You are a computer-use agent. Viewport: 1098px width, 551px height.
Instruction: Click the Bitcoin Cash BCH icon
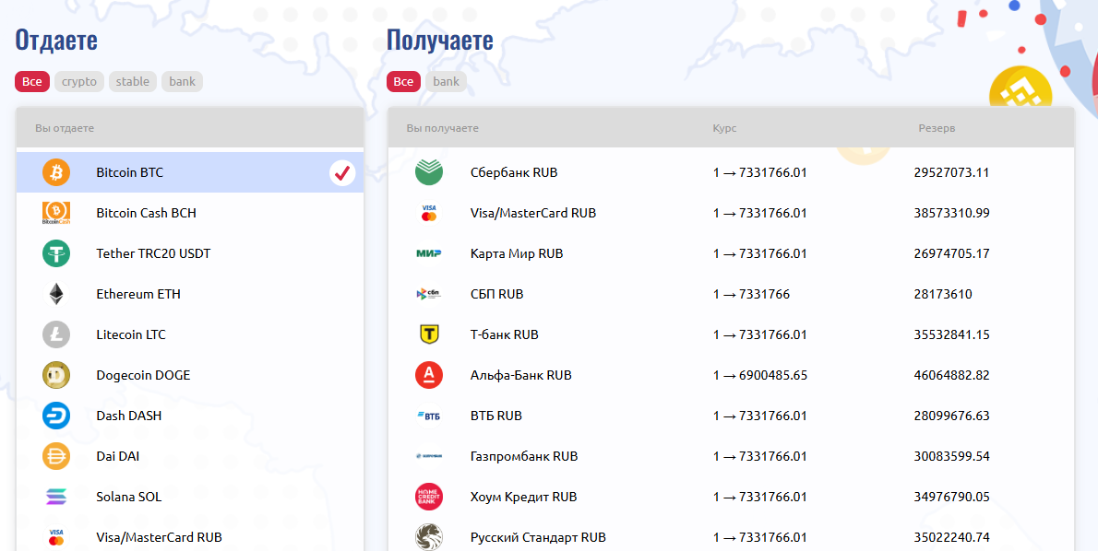pos(56,213)
